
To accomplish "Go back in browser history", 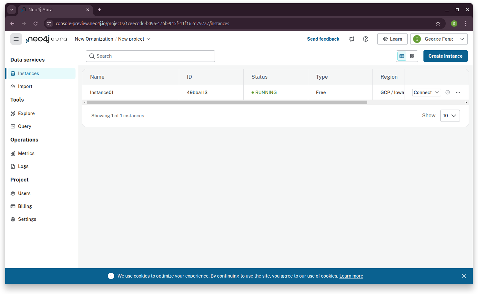I will point(12,24).
